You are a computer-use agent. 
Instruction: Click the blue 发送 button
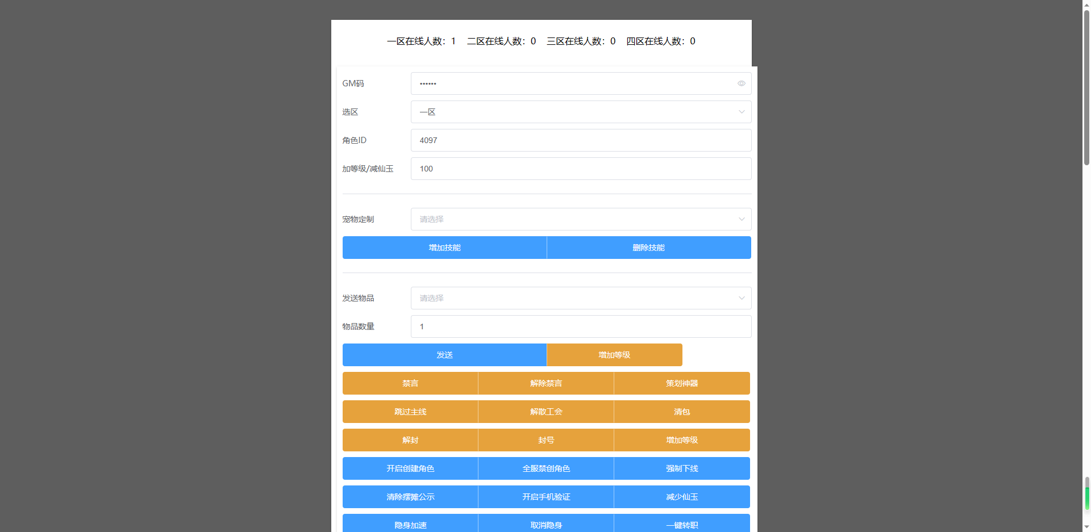tap(444, 355)
